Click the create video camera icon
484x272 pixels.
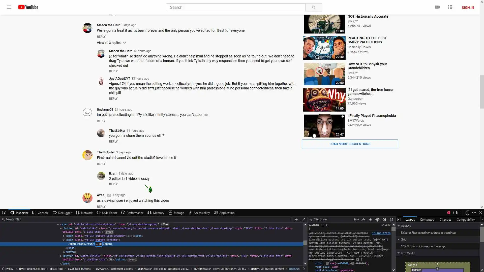coord(437,7)
